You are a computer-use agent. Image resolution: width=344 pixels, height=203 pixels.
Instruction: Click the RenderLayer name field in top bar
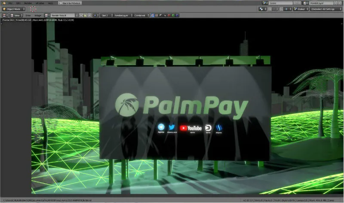[321, 3]
